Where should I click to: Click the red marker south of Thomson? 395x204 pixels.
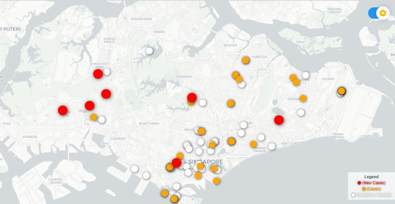(192, 97)
